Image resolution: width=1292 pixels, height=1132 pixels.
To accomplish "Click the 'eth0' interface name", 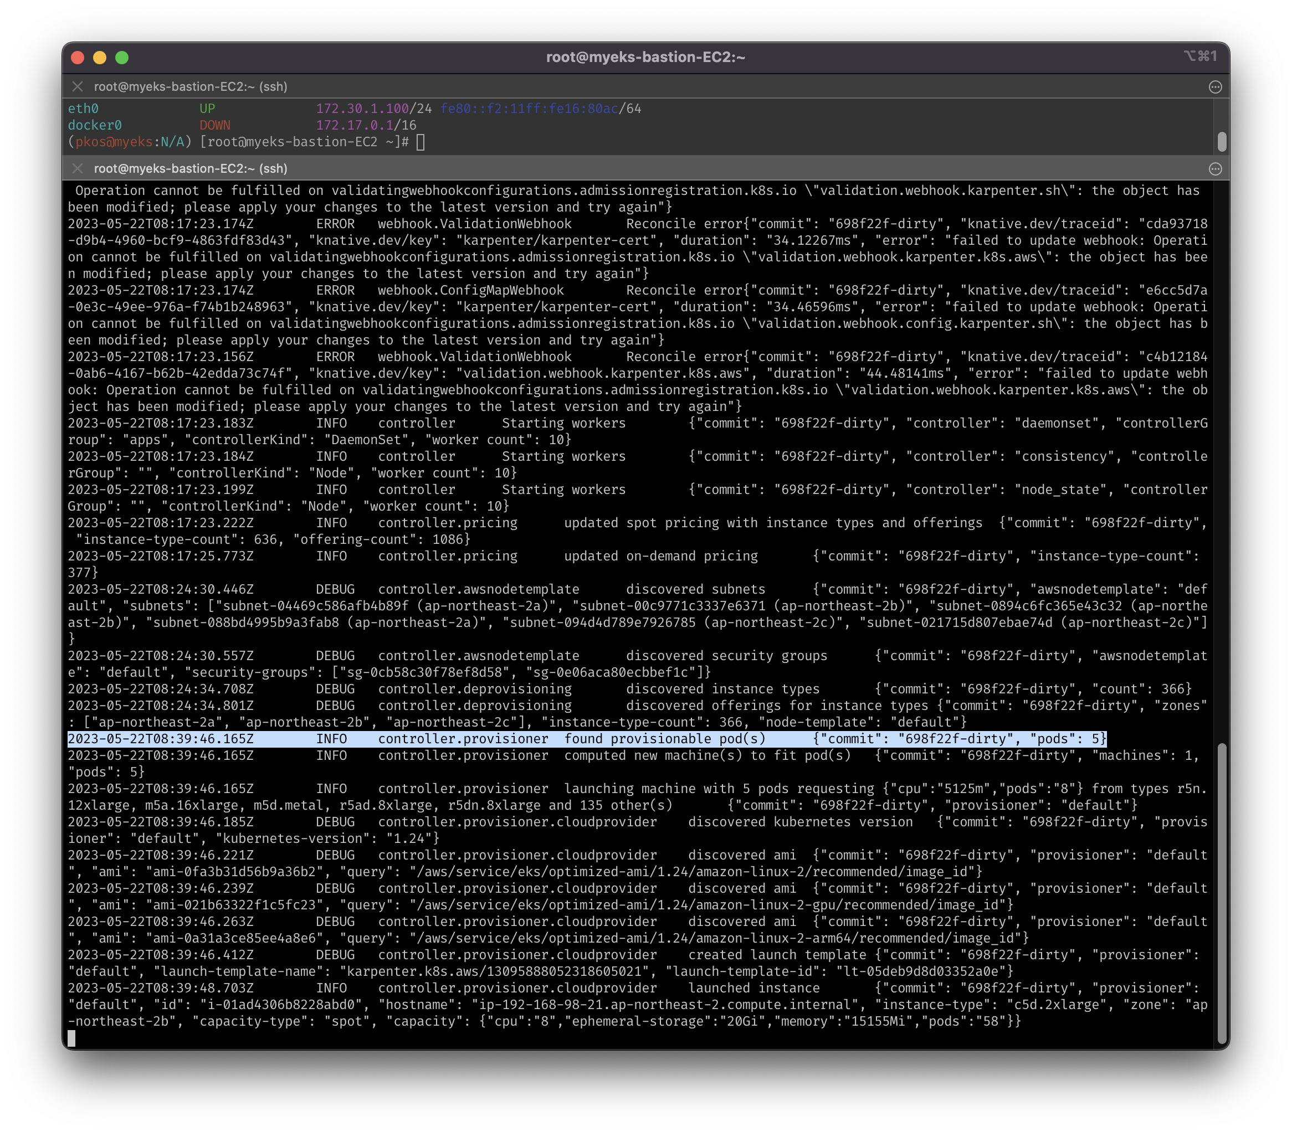I will 84,109.
